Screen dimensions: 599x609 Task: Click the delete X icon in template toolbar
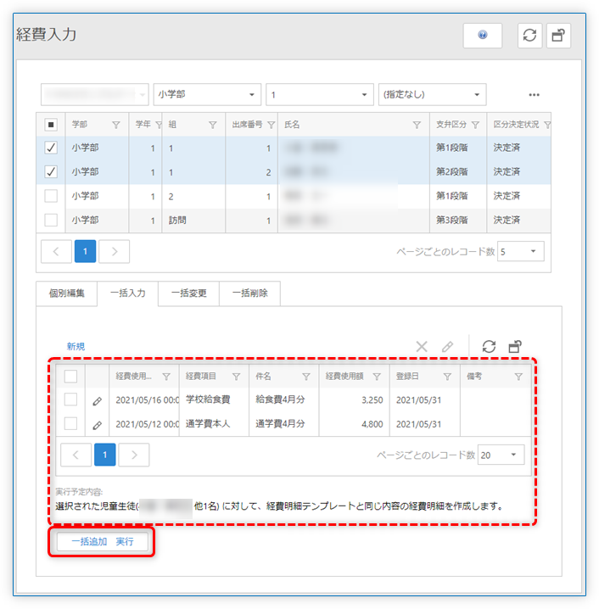click(x=422, y=346)
